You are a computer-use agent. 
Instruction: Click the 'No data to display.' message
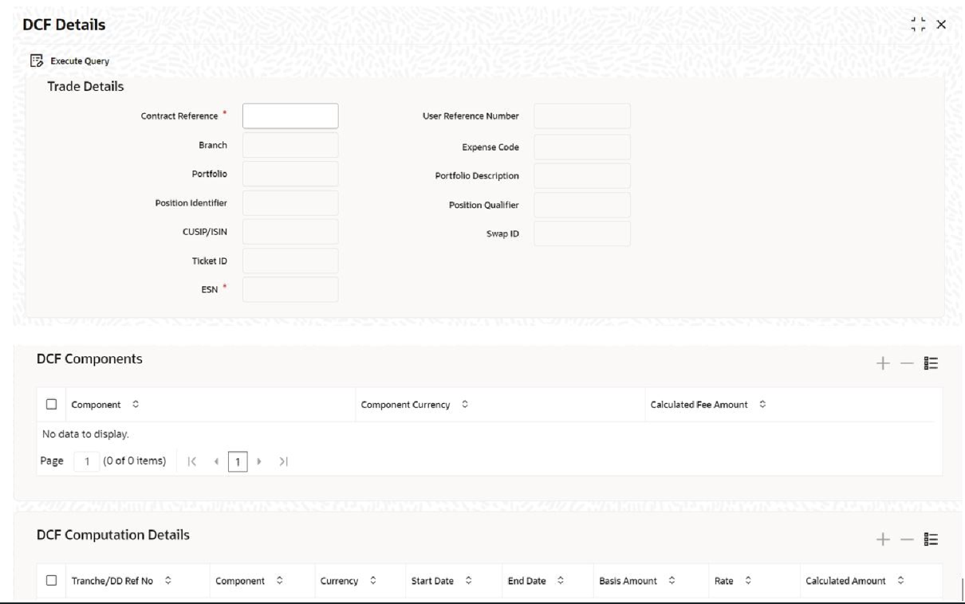[x=85, y=435]
